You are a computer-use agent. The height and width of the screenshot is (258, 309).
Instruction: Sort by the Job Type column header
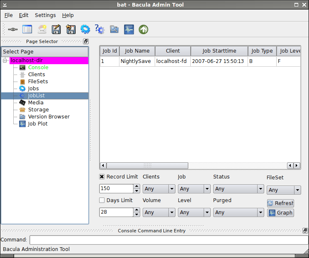coord(262,51)
